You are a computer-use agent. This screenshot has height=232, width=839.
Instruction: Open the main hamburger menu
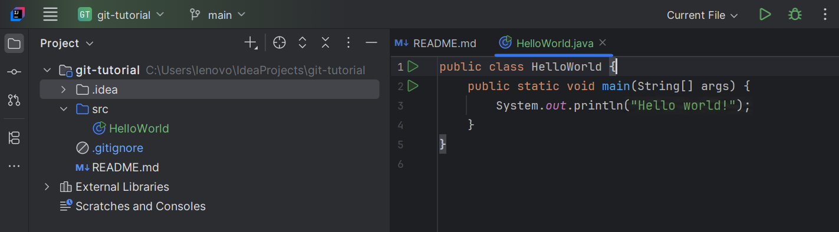[x=51, y=15]
